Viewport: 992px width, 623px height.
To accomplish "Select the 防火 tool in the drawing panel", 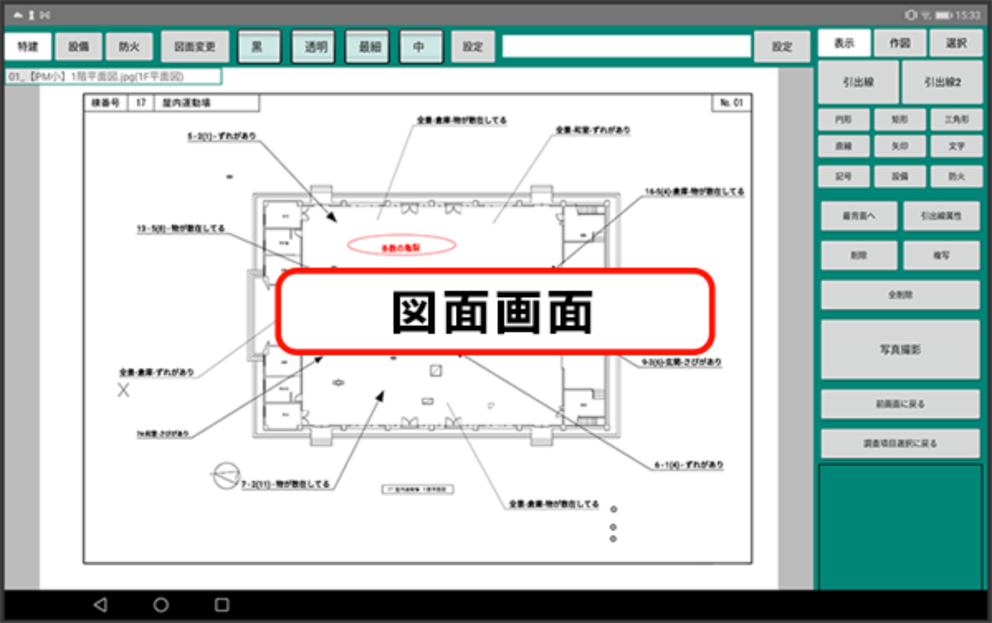I will coord(956,176).
